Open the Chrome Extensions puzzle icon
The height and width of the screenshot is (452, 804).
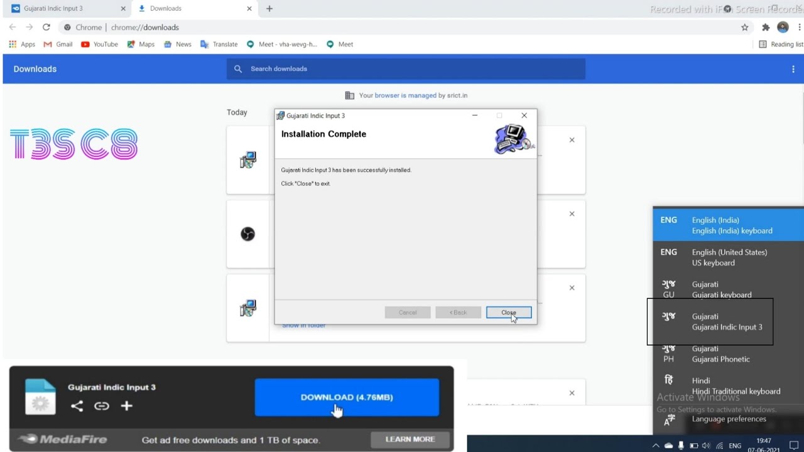766,27
